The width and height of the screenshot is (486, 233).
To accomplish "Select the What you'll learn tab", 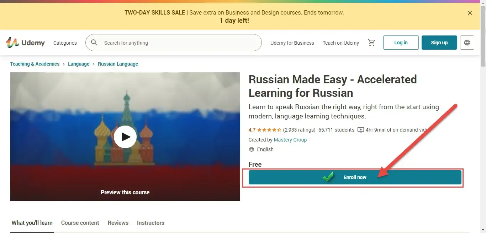I will pyautogui.click(x=32, y=223).
